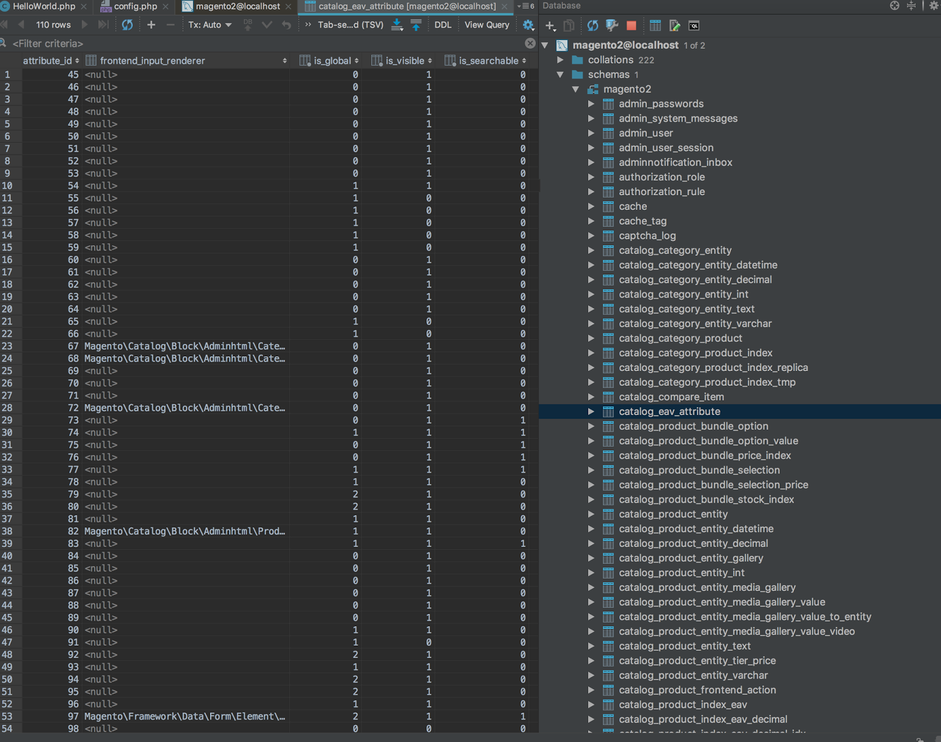The image size is (941, 742).
Task: Roll back the transaction
Action: click(x=286, y=25)
